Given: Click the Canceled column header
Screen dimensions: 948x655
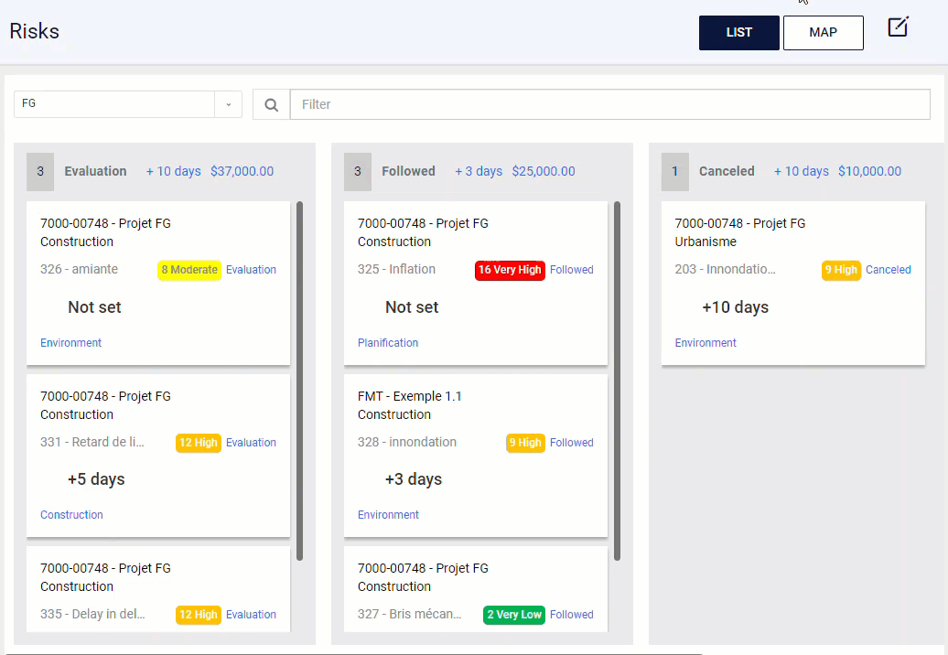Looking at the screenshot, I should 727,171.
